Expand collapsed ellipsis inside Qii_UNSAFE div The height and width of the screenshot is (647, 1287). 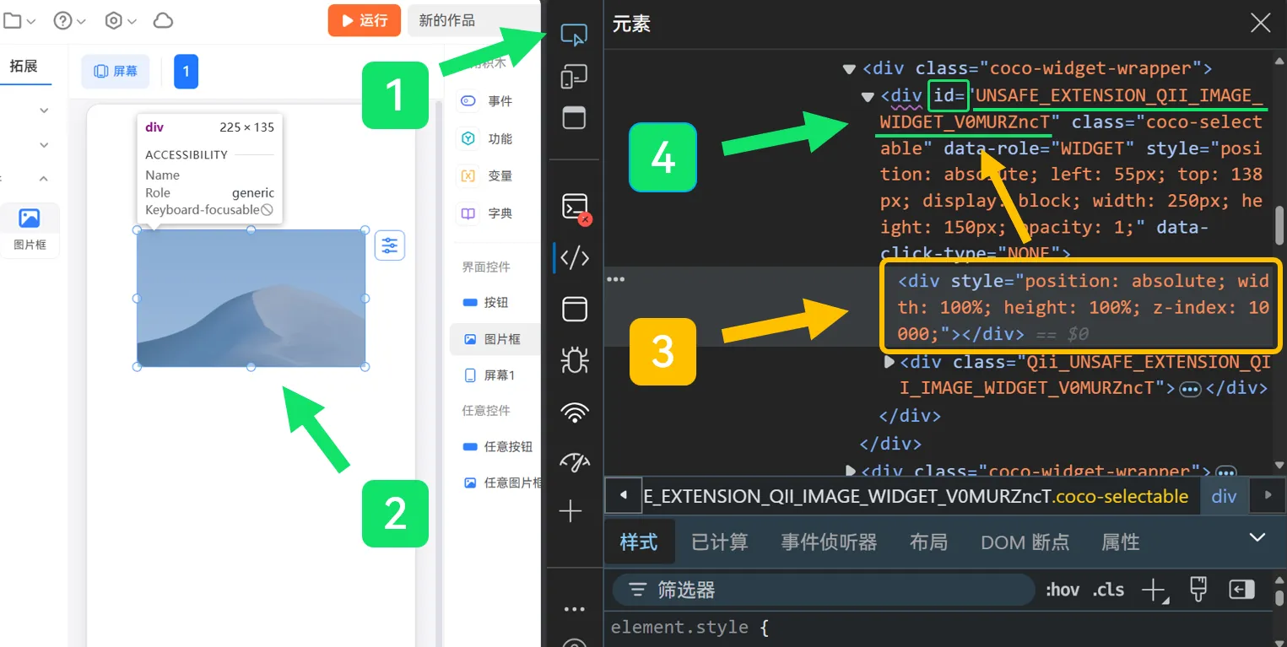pos(1190,389)
